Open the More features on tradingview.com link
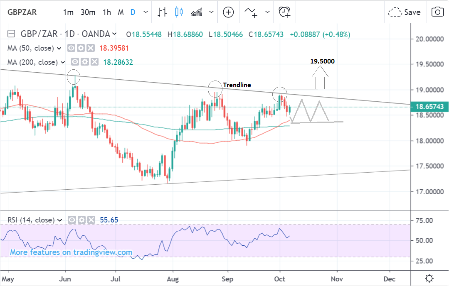The width and height of the screenshot is (449, 286). 71,252
